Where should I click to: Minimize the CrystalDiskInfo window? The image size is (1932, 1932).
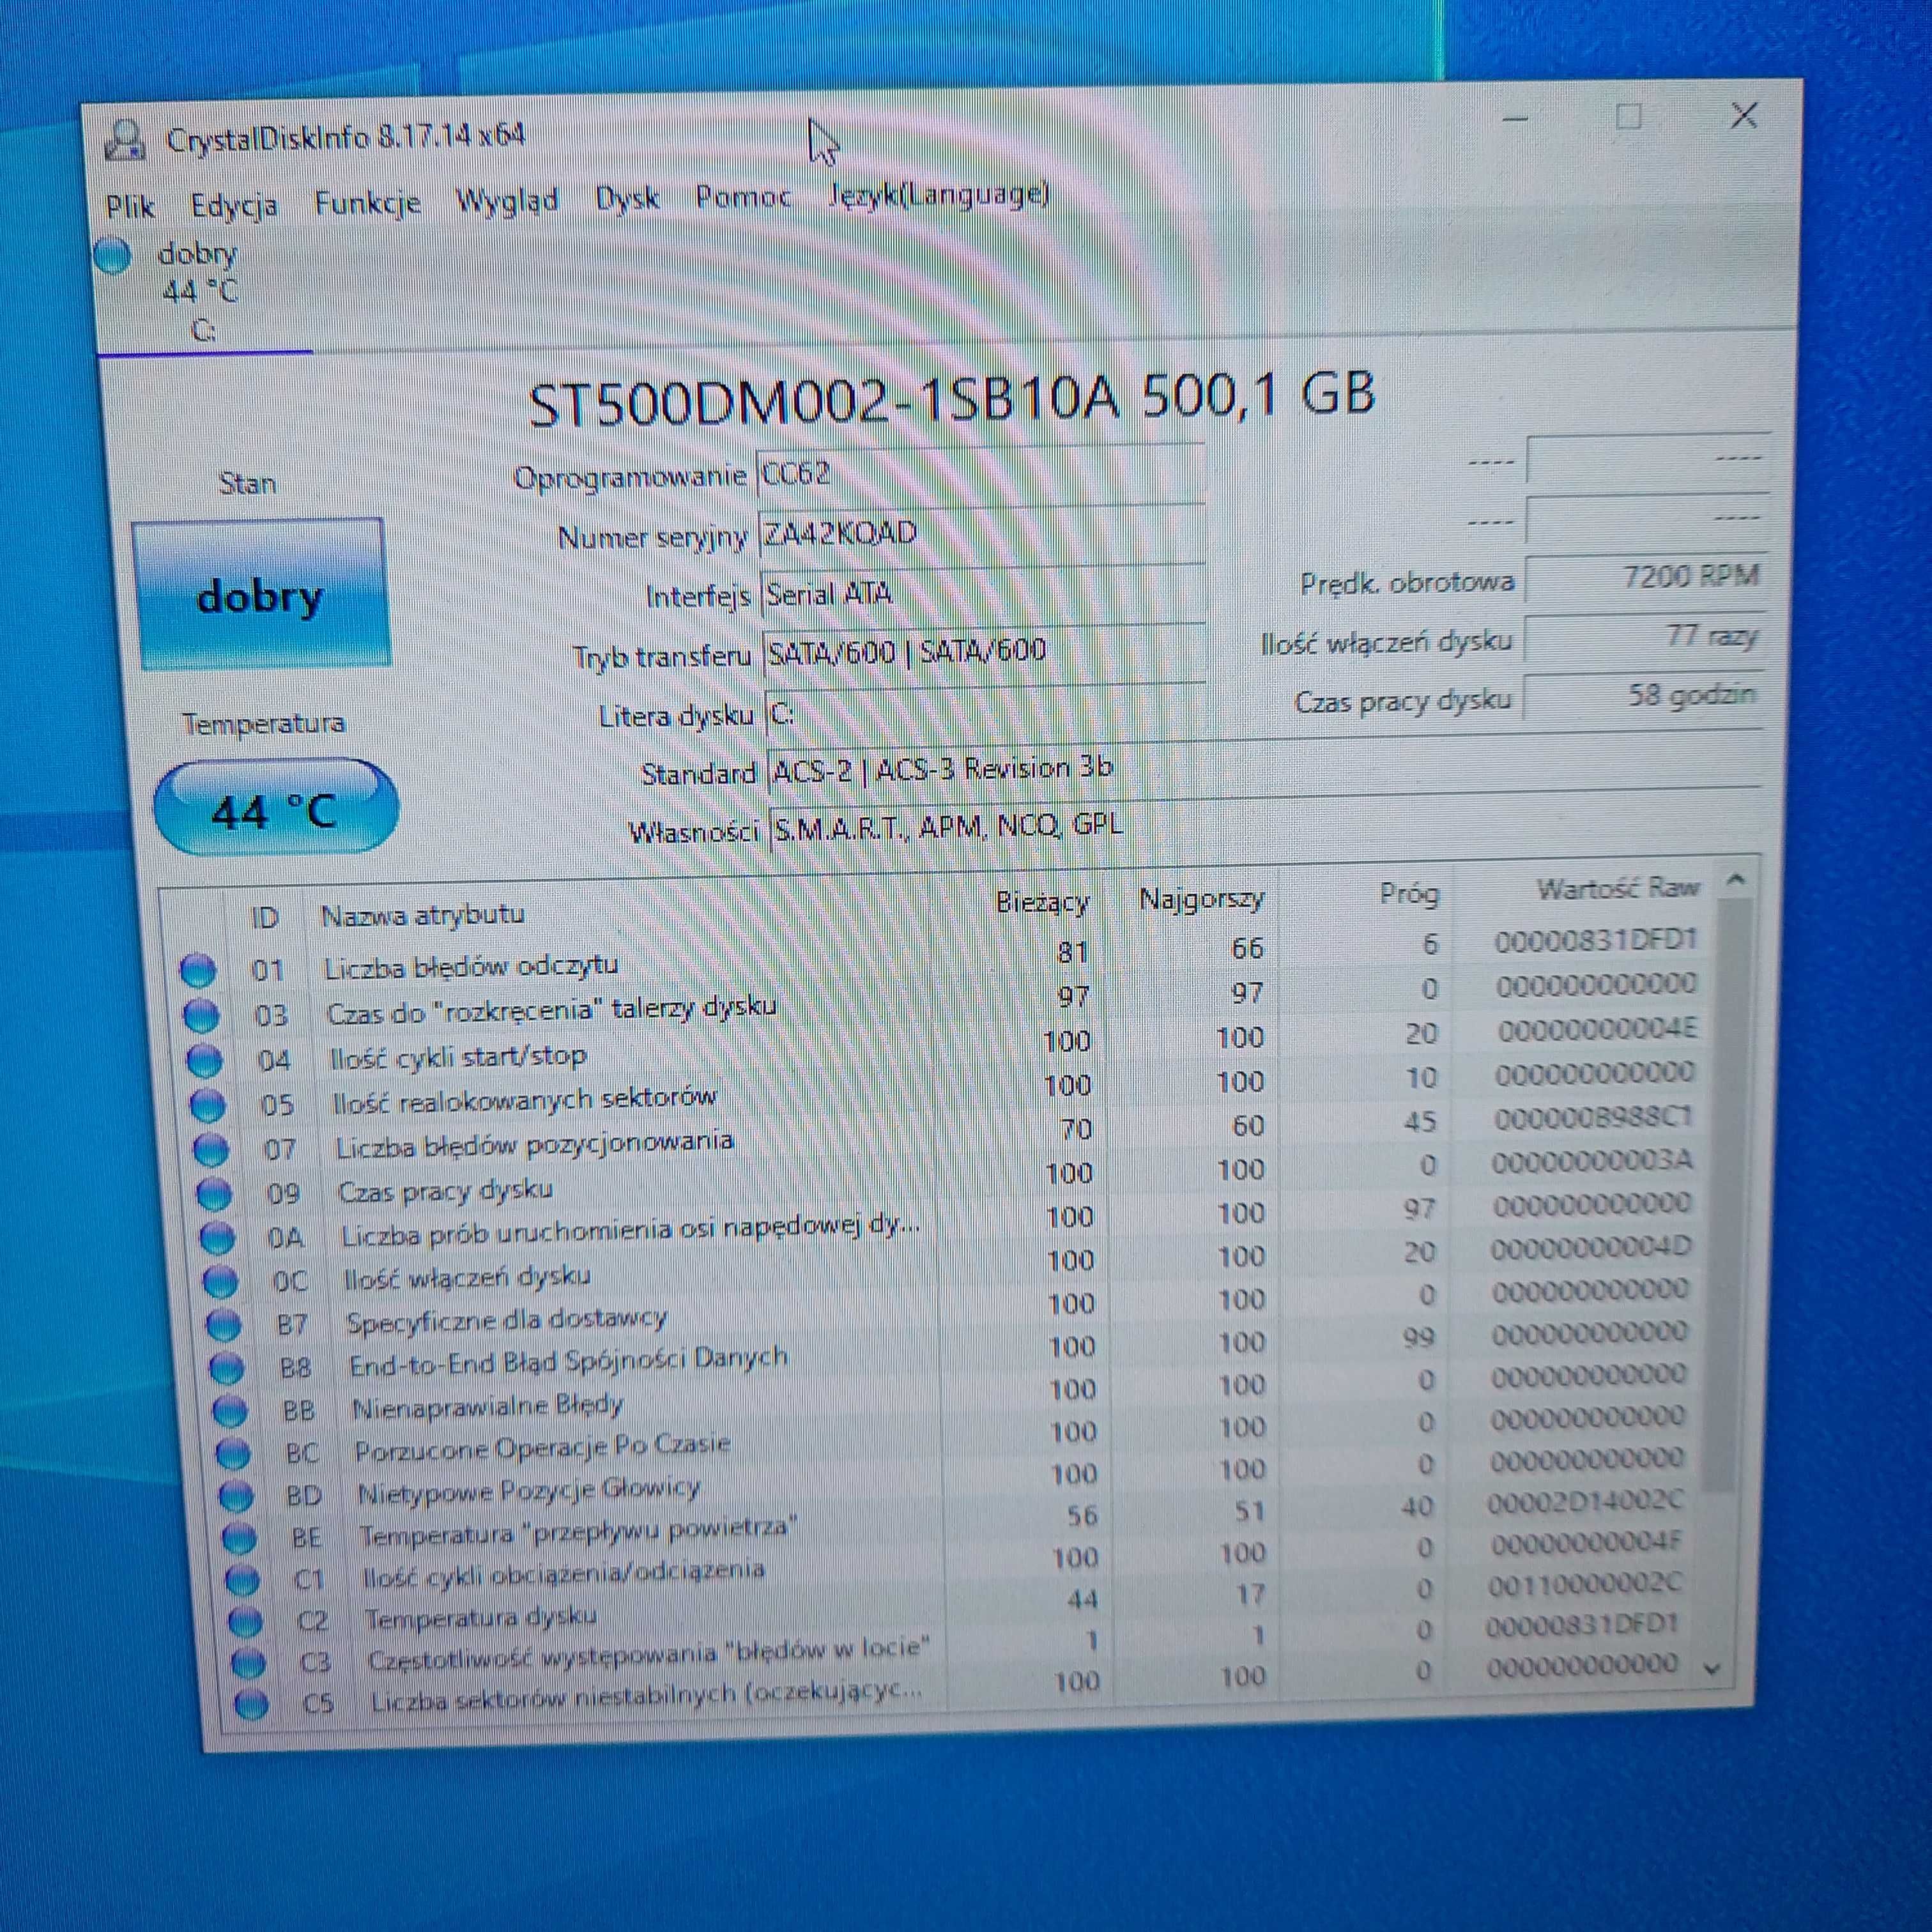pos(1515,120)
